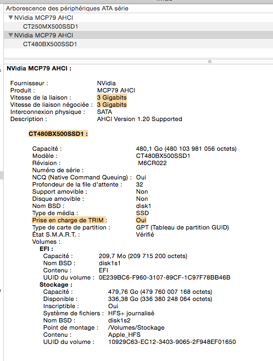Click the highlighted CT480BX500SSD1 heading
The image size is (273, 361).
58,134
